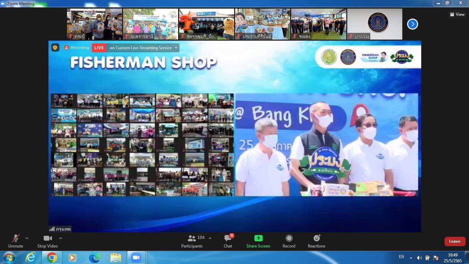Show hidden tray icons
Image resolution: width=469 pixels, height=264 pixels.
(411, 257)
